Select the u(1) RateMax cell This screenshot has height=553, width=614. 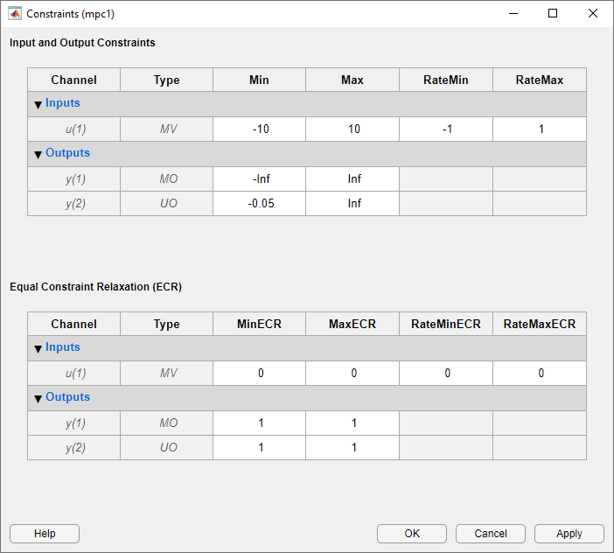tap(540, 129)
